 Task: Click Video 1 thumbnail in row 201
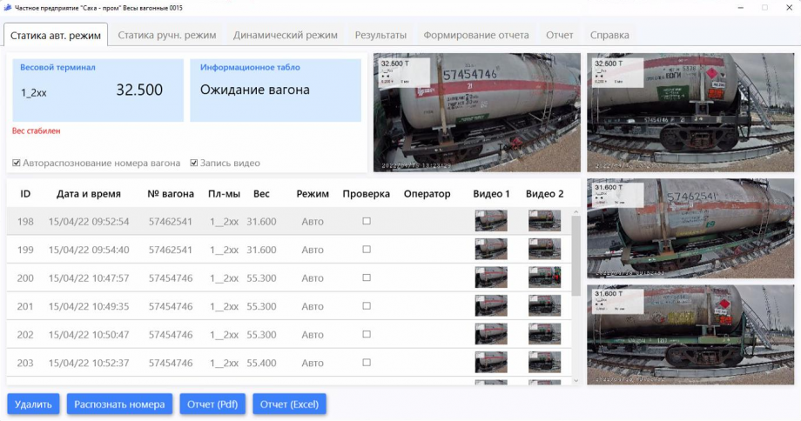tap(491, 306)
